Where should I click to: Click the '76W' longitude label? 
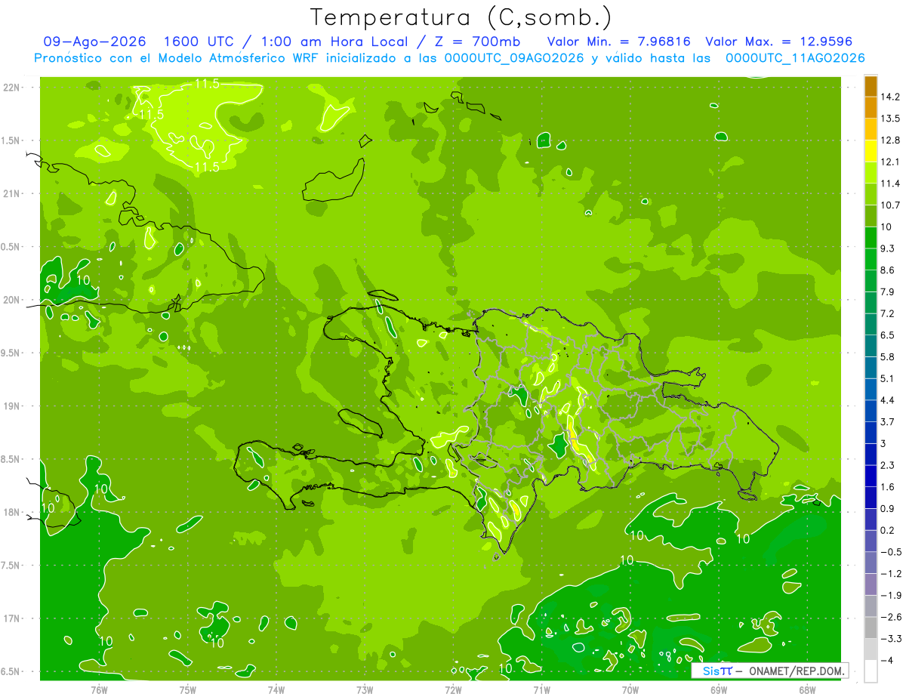[x=99, y=690]
